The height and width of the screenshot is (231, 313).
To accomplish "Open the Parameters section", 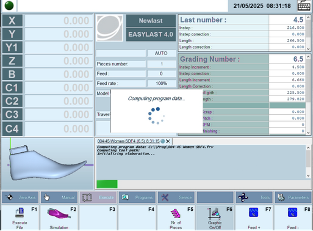I will point(293,197).
